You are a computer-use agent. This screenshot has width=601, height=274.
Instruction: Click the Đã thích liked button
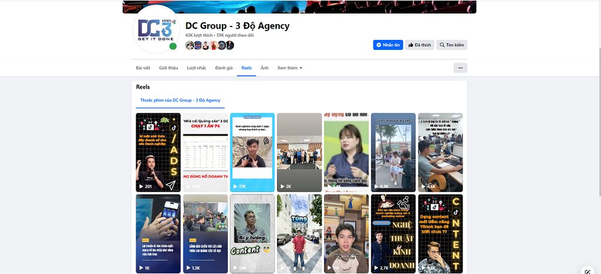click(x=420, y=45)
